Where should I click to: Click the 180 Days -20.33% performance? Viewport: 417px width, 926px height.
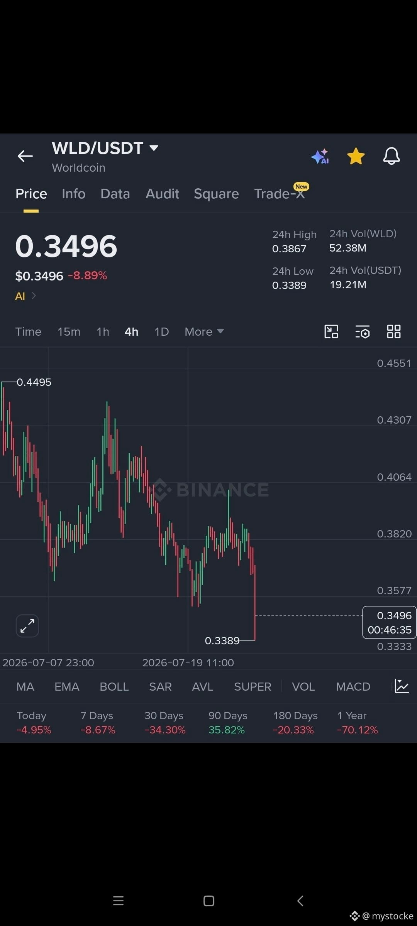295,723
